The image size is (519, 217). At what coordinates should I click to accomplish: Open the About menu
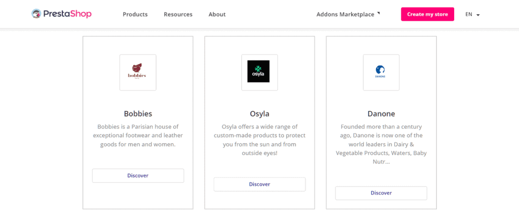[x=217, y=15]
